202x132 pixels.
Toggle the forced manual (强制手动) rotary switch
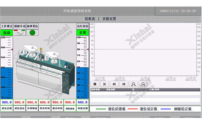click(19, 32)
